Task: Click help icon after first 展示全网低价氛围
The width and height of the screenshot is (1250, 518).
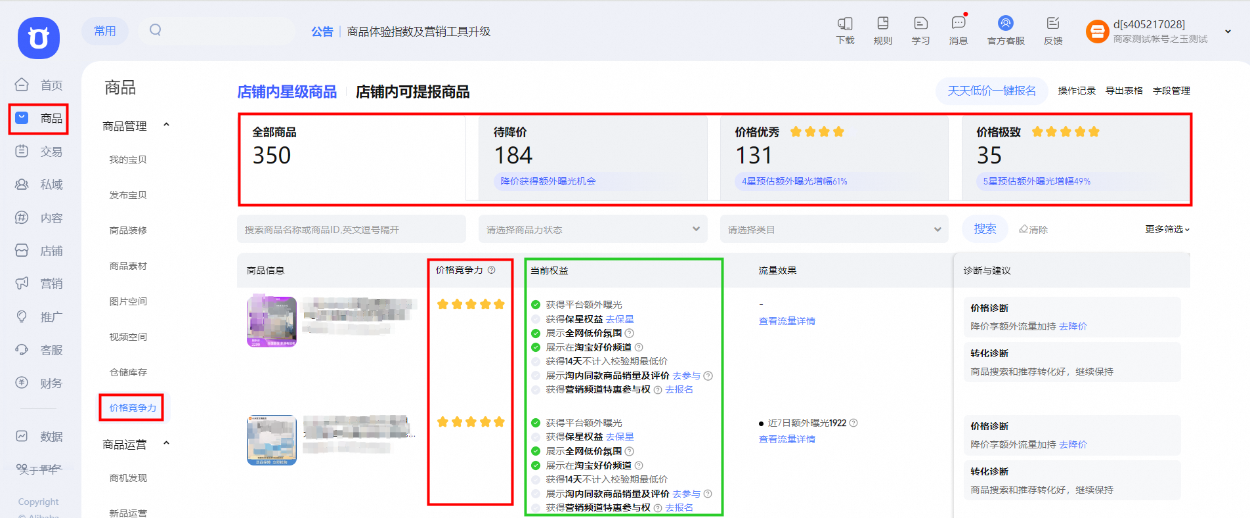Action: pos(629,333)
